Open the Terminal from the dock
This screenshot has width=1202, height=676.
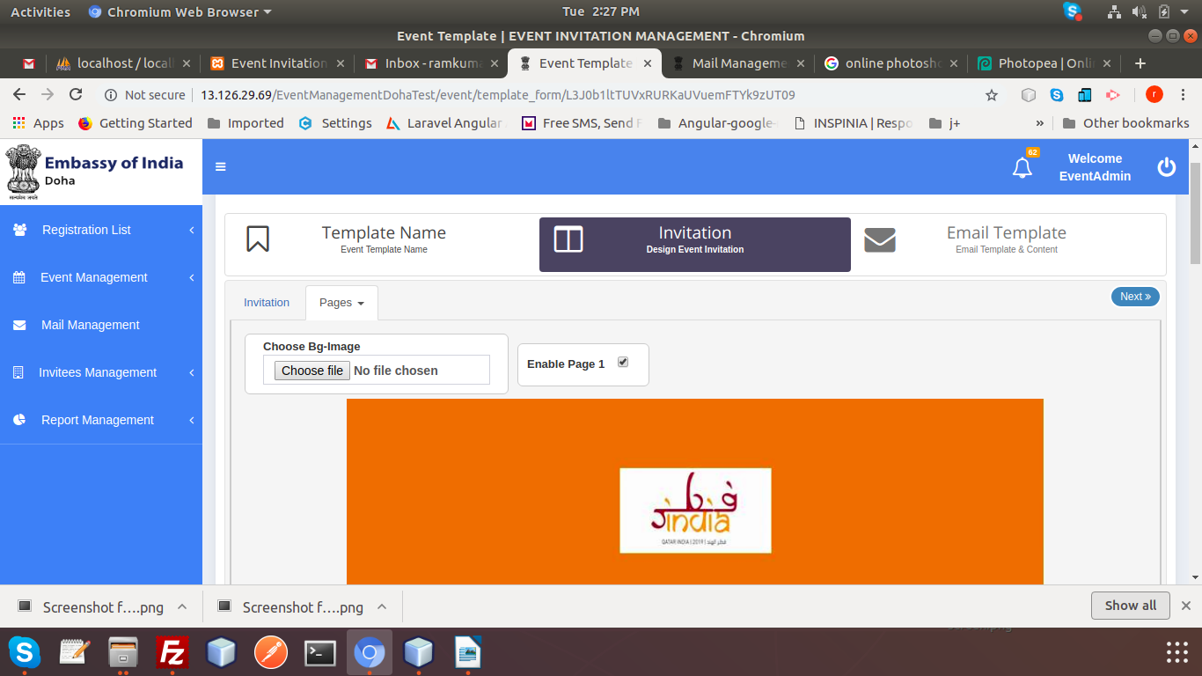(x=320, y=653)
